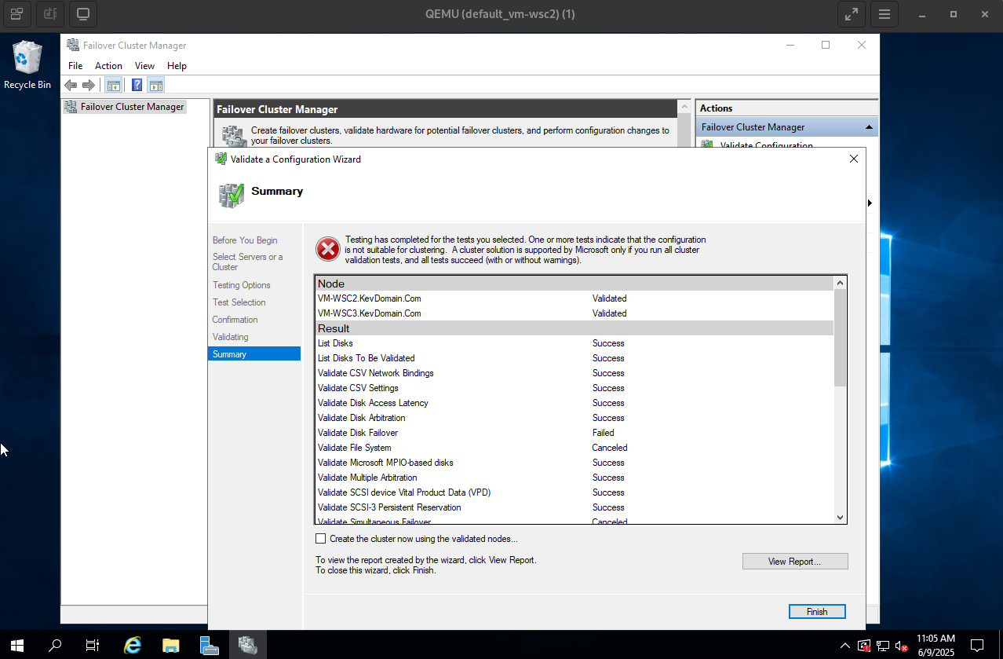
Task: Click the taskbar clock showing 11:05 AM
Action: [x=936, y=645]
